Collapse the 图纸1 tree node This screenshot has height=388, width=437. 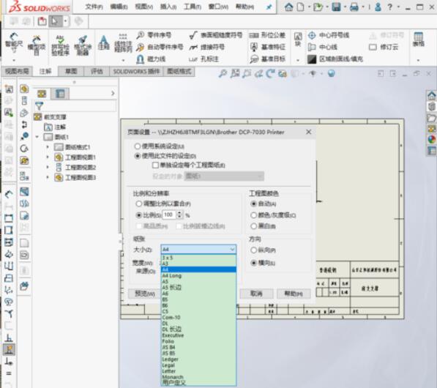(37, 137)
